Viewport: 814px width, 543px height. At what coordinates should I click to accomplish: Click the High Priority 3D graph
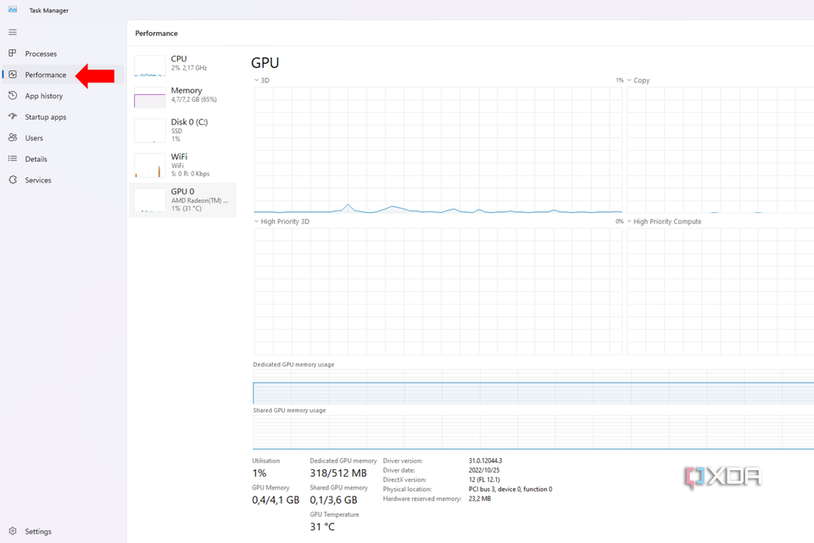[x=438, y=292]
